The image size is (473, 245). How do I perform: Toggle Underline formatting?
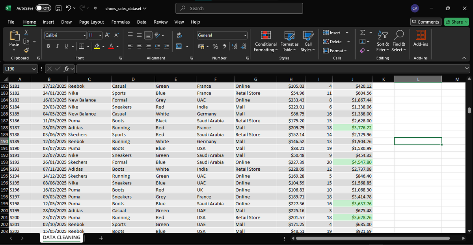coord(66,46)
